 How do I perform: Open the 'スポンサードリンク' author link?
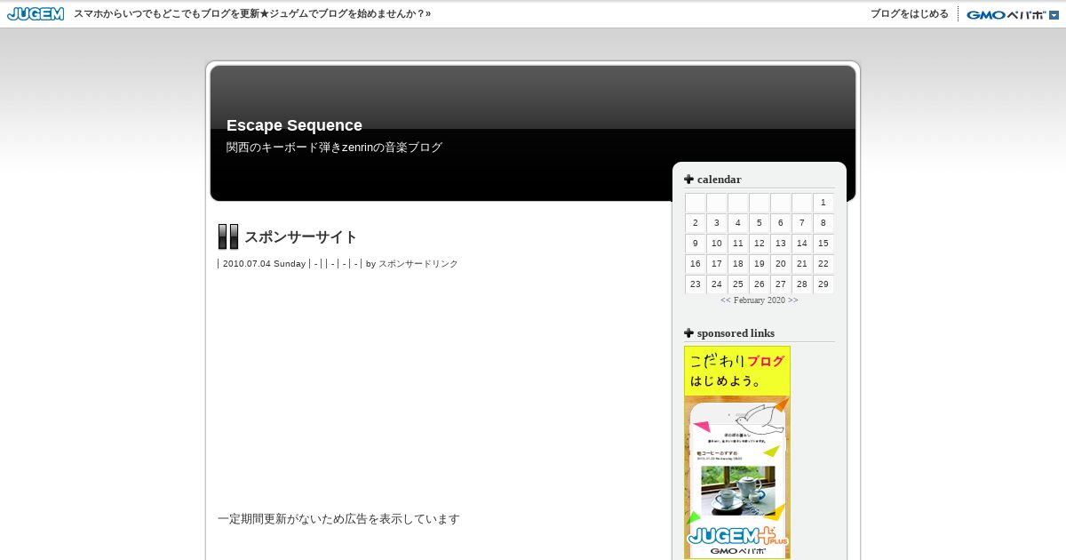[418, 264]
